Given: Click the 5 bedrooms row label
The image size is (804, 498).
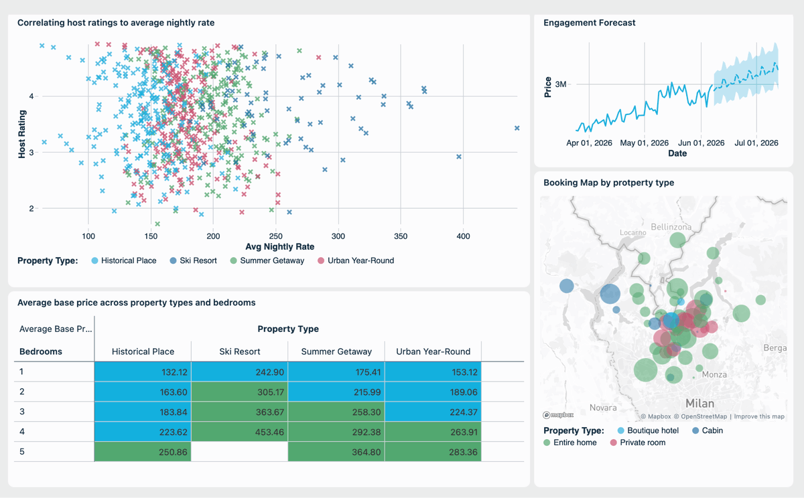Looking at the screenshot, I should pos(22,452).
